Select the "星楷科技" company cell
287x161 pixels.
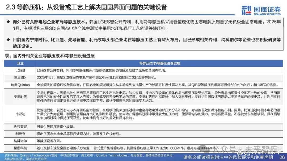20,148
